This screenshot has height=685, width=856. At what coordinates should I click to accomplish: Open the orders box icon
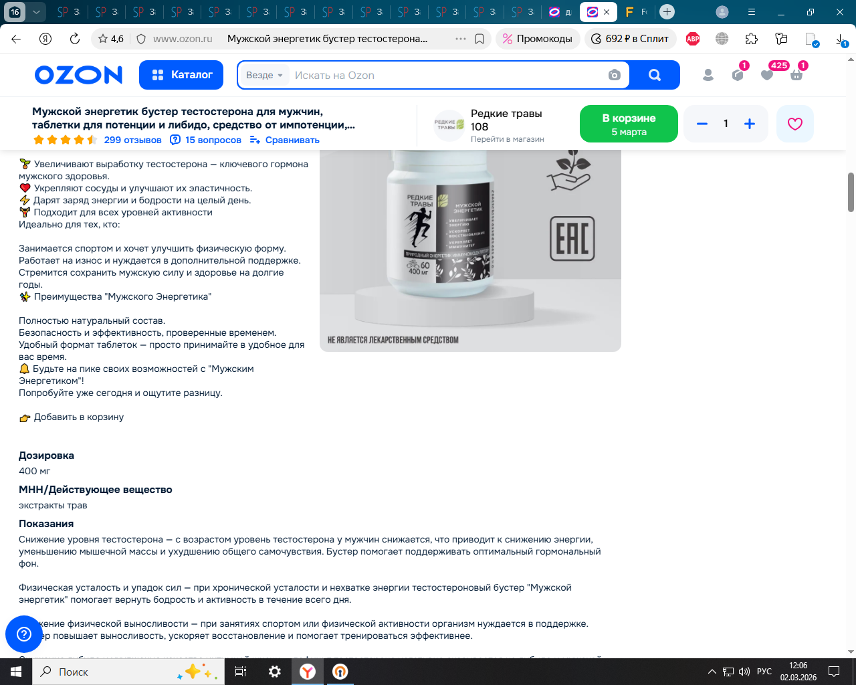click(x=738, y=75)
